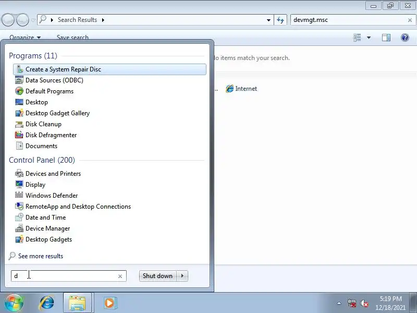The width and height of the screenshot is (417, 313).
Task: Click the Internet search link text
Action: pos(246,89)
